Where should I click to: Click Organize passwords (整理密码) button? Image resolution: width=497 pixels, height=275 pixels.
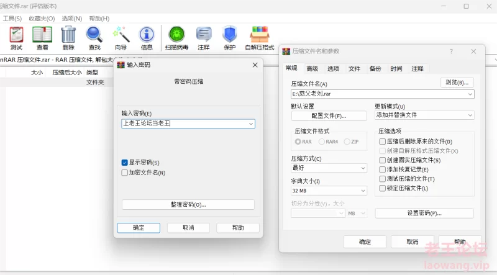point(188,205)
